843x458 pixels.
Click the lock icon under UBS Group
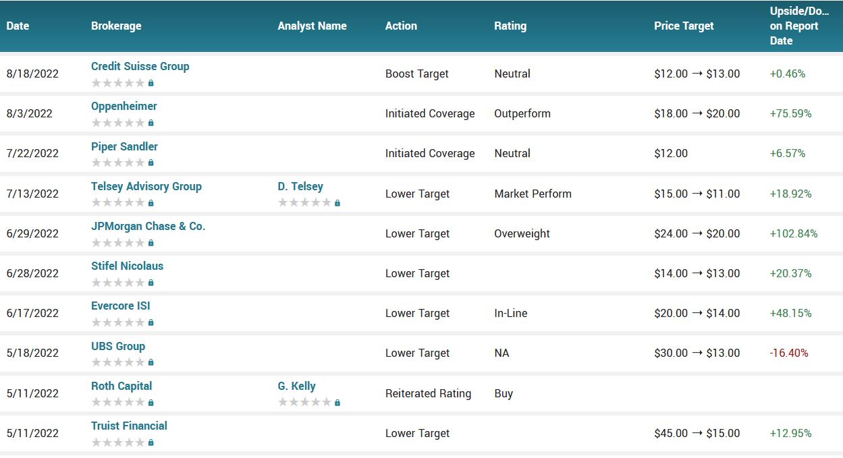[151, 362]
